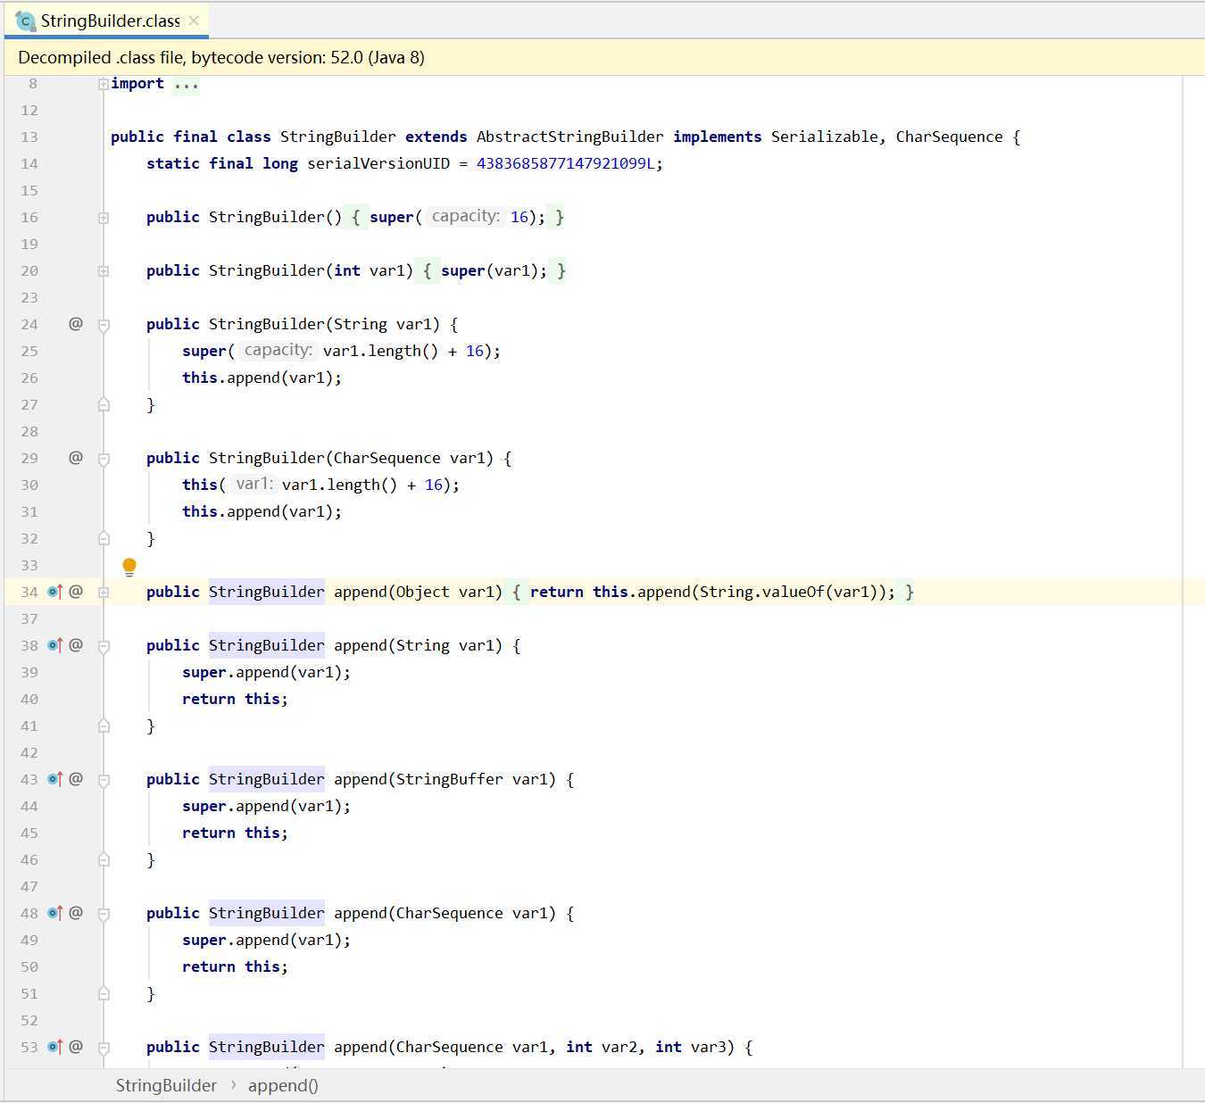
Task: Click 'return this;' on line 50
Action: 236,966
